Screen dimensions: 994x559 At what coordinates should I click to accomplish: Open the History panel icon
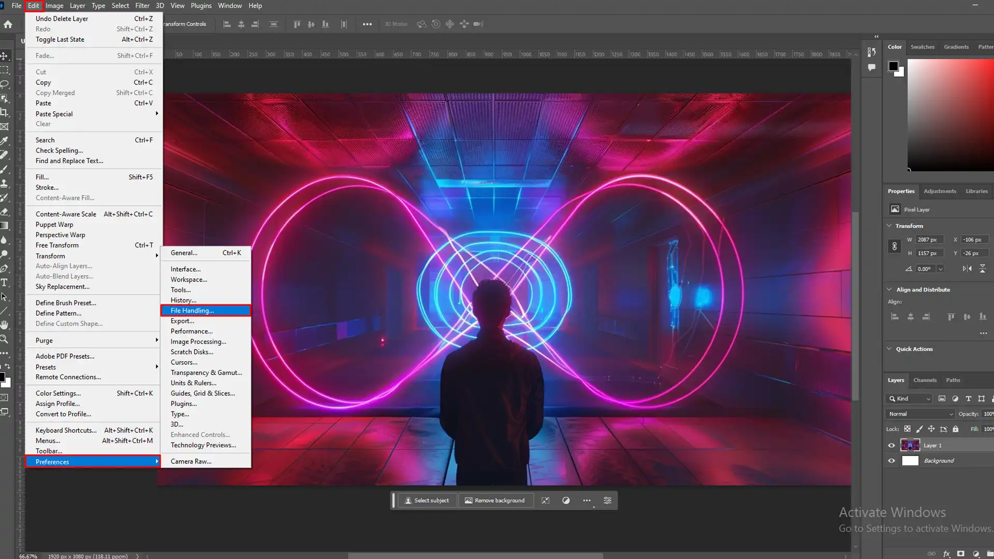click(x=872, y=52)
